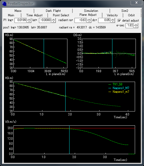
Task: Click the dc = 14.5589 readout
Action: click(x=97, y=27)
